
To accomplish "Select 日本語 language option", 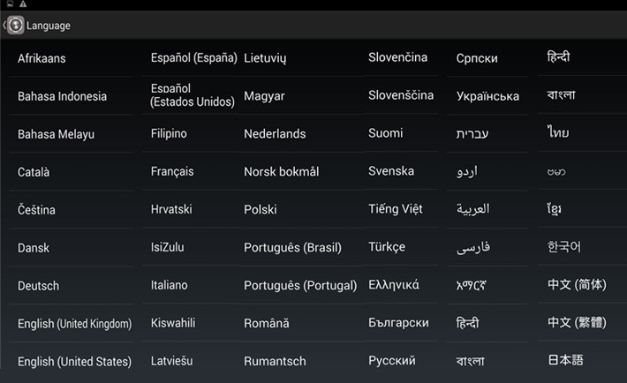I will [x=565, y=360].
